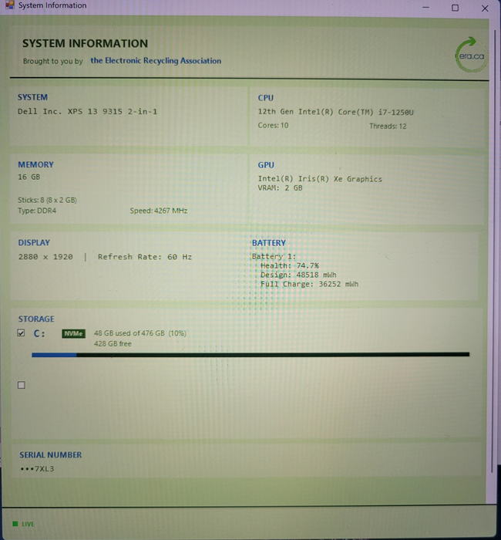The image size is (501, 540).
Task: Click 'Full Charge: 36252 mWh' line
Action: click(x=309, y=284)
